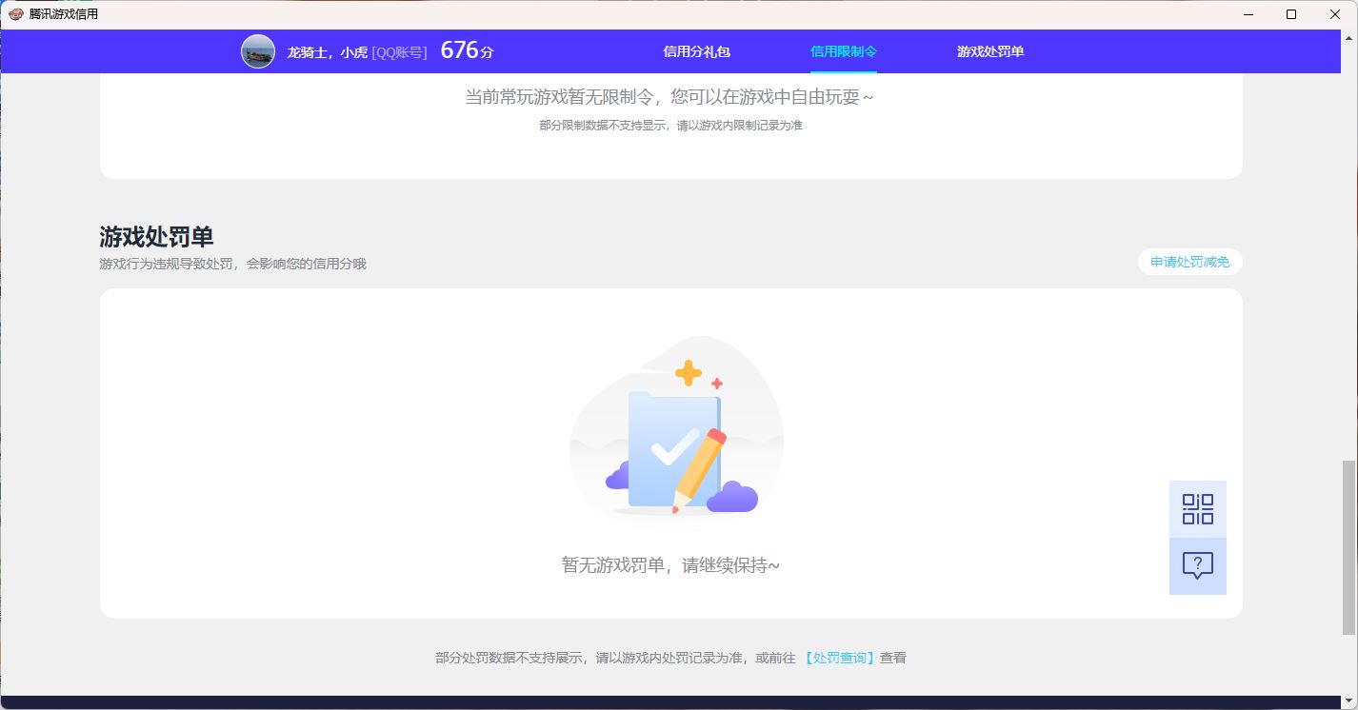Maximize the 腾讯游戏信用 window
The height and width of the screenshot is (710, 1358).
1291,14
